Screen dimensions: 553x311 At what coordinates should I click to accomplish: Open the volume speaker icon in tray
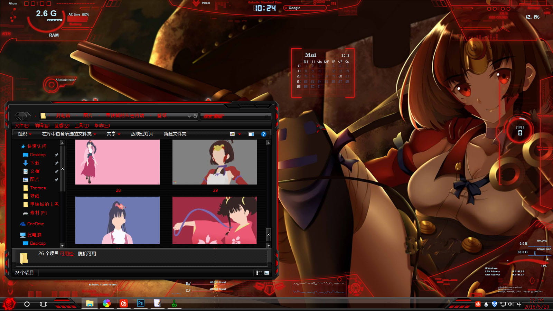pos(511,304)
